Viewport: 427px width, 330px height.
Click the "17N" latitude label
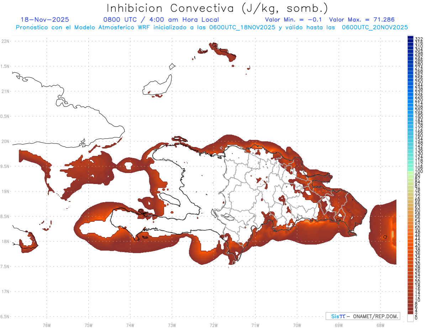(x=5, y=292)
